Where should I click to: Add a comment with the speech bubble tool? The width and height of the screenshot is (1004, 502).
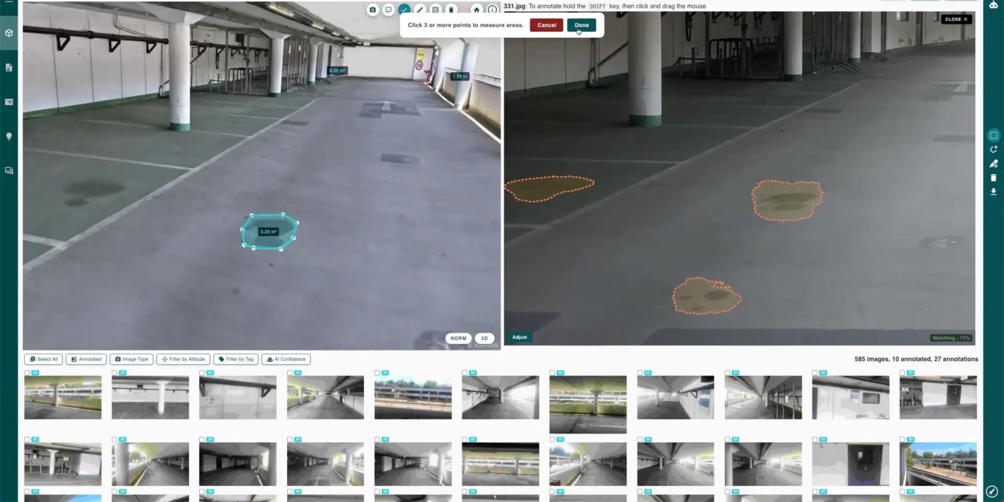coord(388,9)
